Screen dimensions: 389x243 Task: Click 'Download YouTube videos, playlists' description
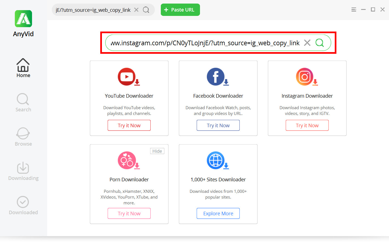click(129, 111)
